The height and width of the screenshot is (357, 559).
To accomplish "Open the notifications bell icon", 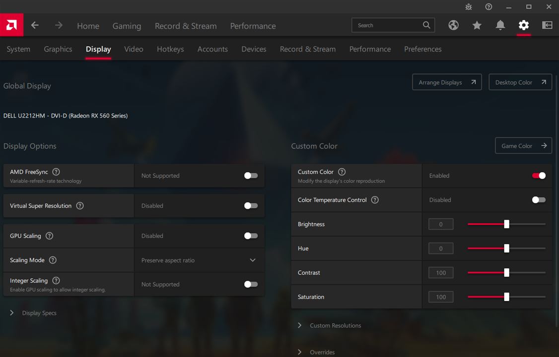I will (500, 25).
